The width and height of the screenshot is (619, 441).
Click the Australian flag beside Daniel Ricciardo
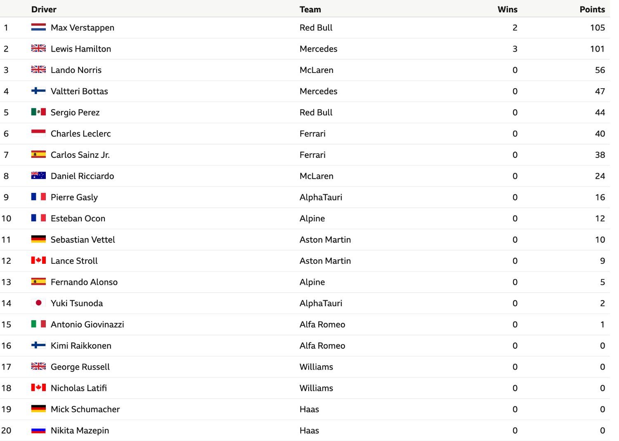point(38,176)
